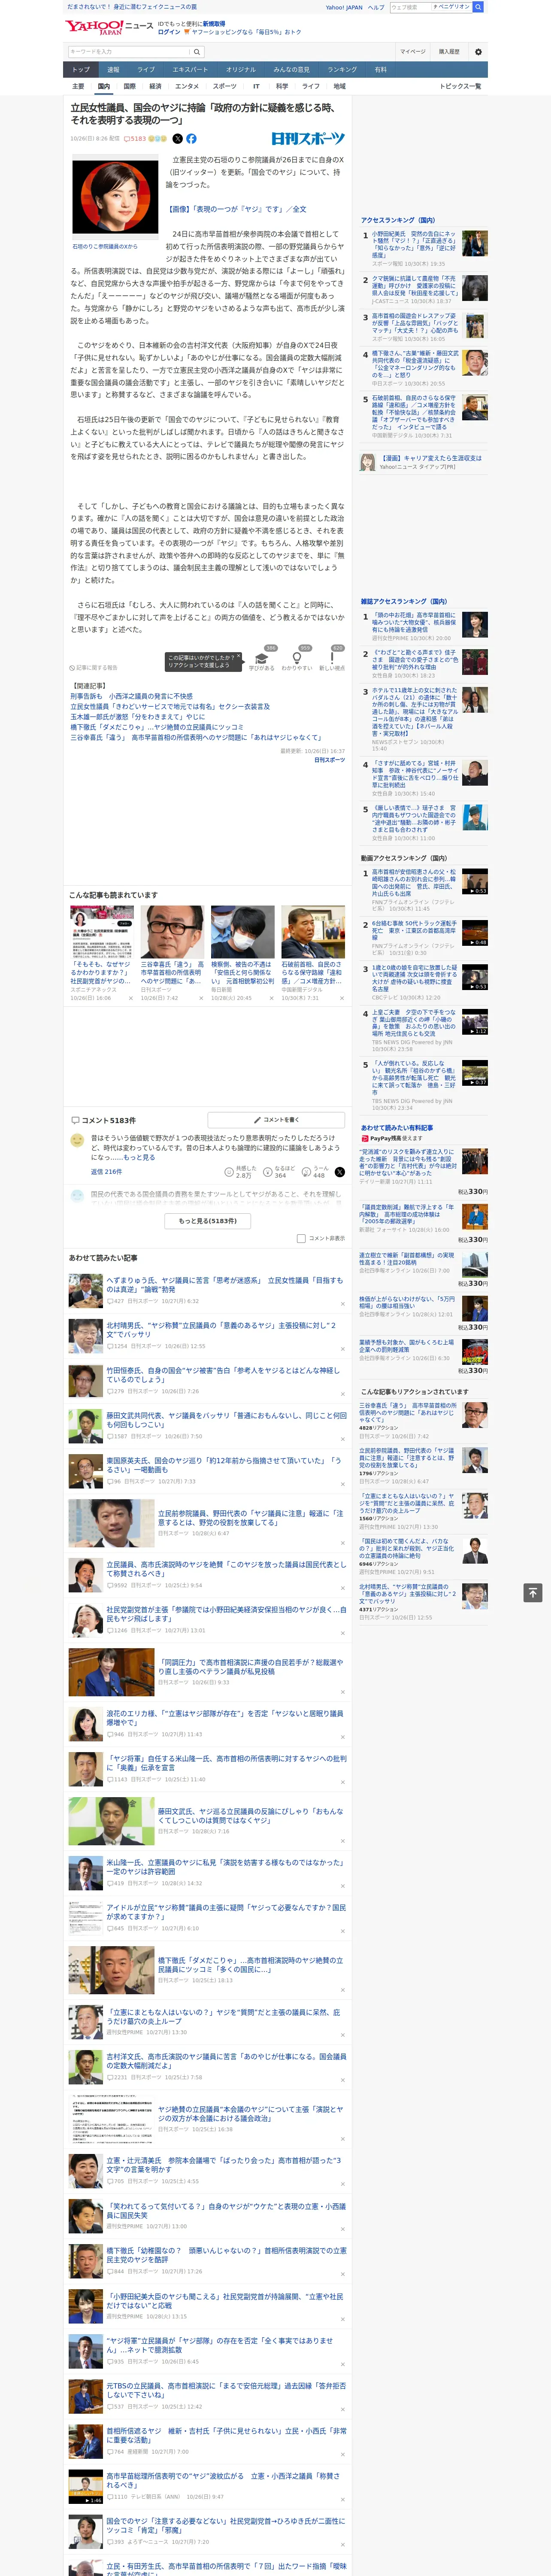Click the keyword search magnifier icon

tap(197, 51)
